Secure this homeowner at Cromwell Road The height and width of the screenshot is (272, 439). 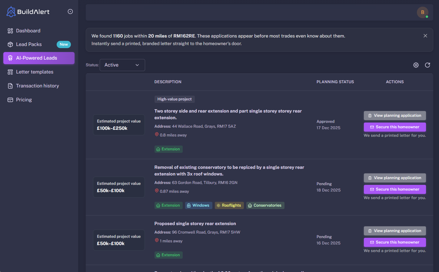point(394,242)
